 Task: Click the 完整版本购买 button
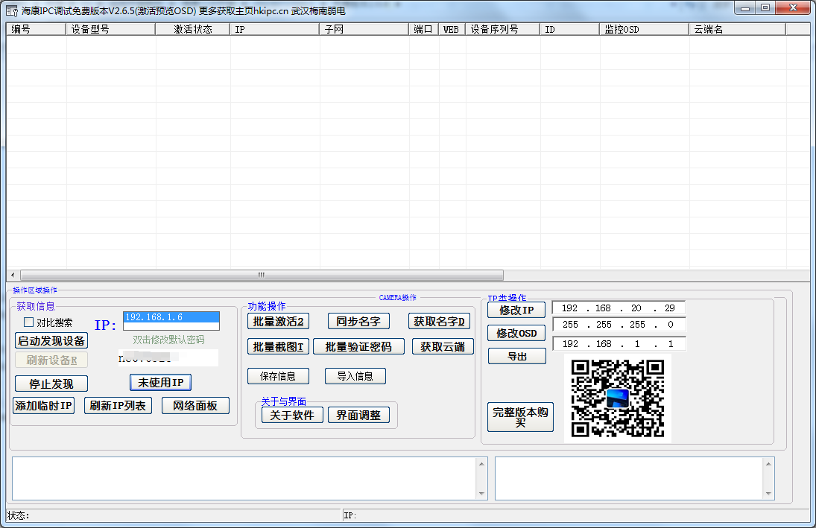click(x=520, y=417)
